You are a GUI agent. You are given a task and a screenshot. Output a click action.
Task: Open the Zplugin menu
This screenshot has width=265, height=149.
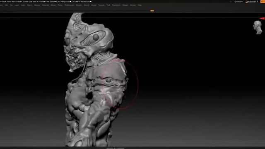click(125, 5)
